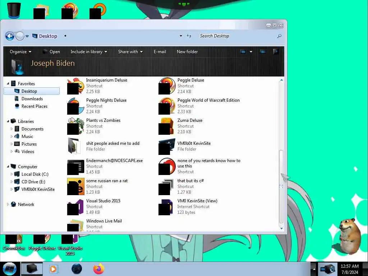Screen dimensions: 368x276
Task: Select the Visual Studio 2015 desktop icon
Action: pos(70,245)
